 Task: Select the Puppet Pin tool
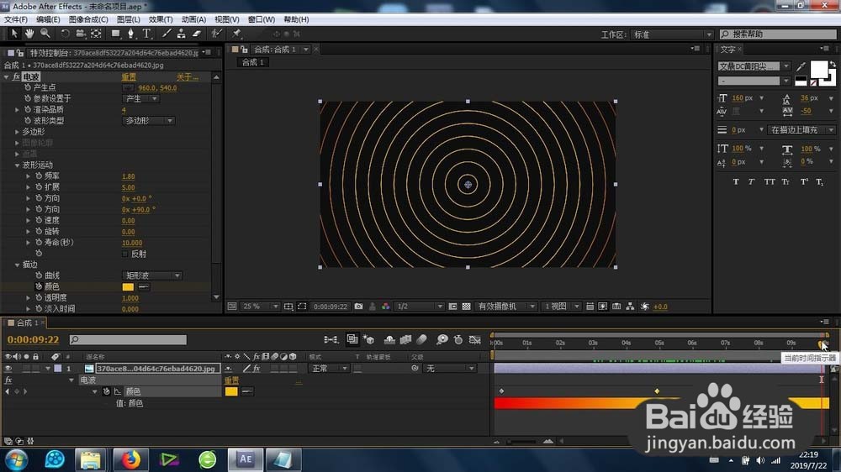[236, 34]
